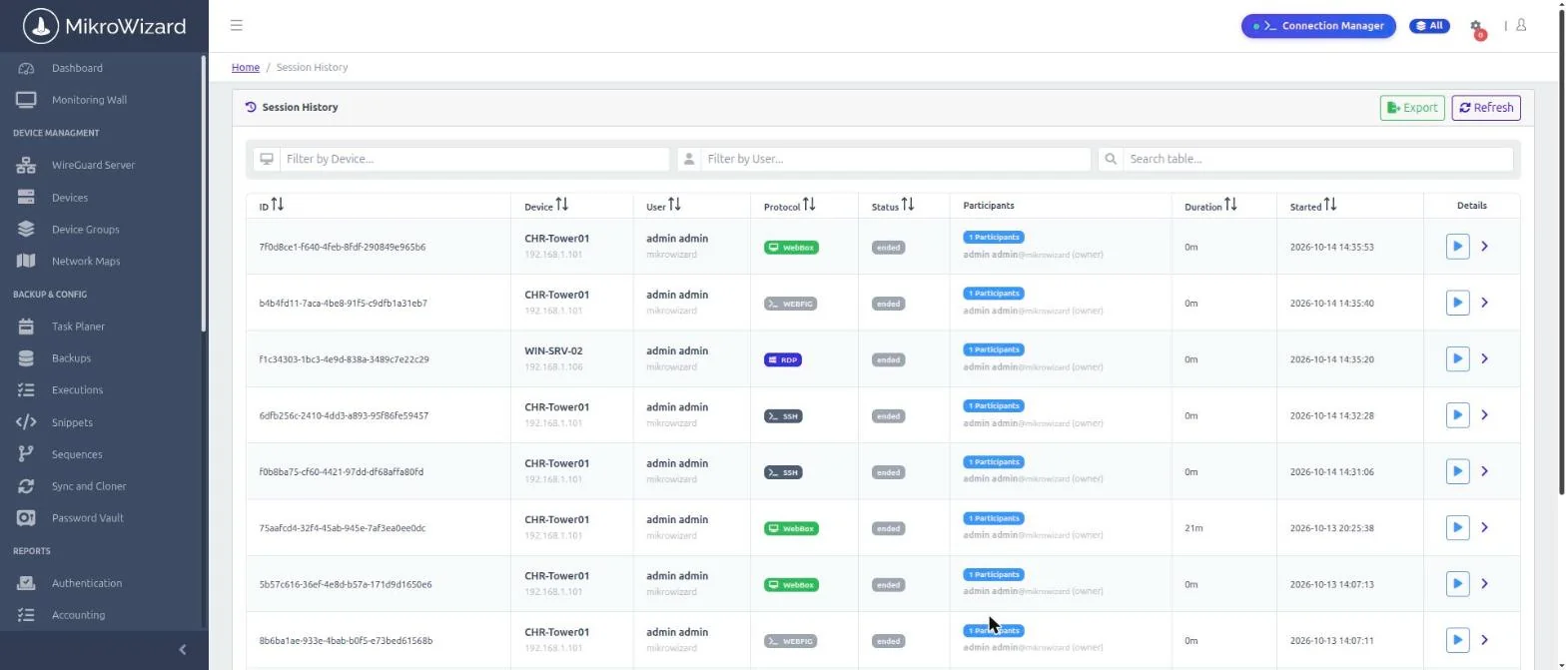Expand details for session 14:31:06
1566x670 pixels.
click(x=1485, y=471)
